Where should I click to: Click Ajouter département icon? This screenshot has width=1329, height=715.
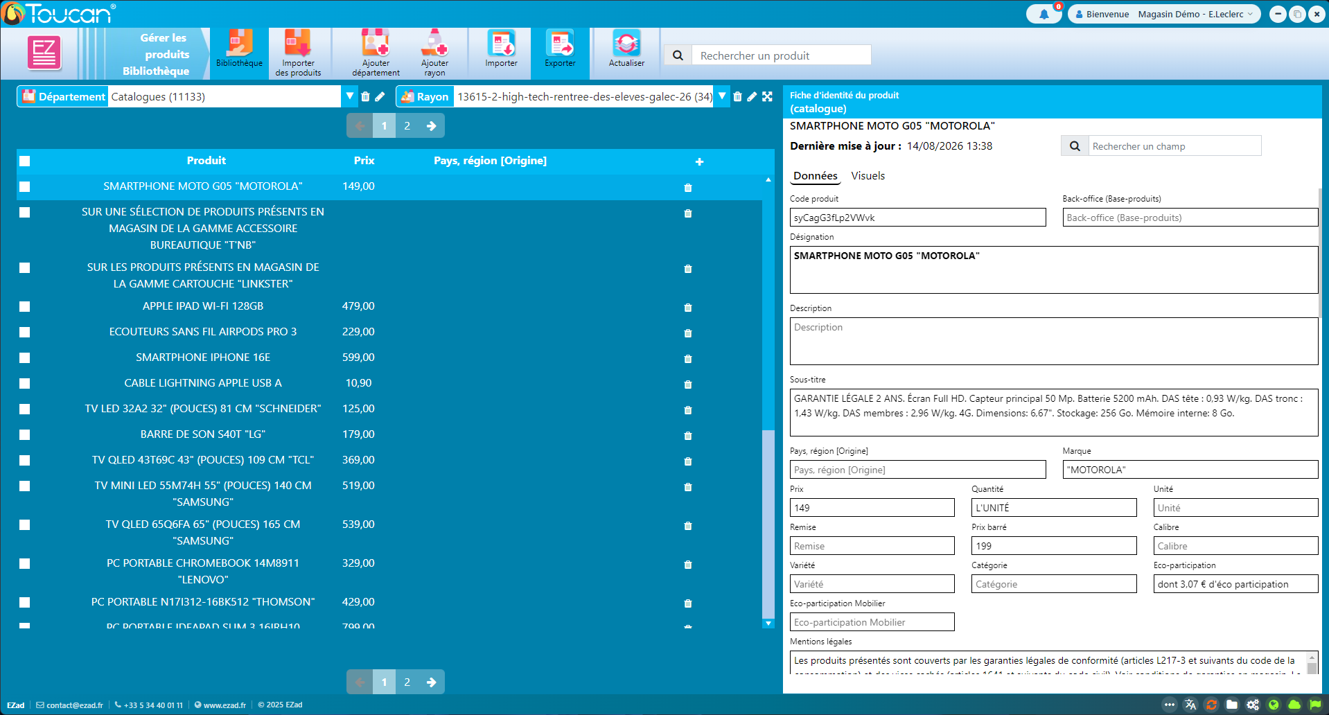point(376,53)
